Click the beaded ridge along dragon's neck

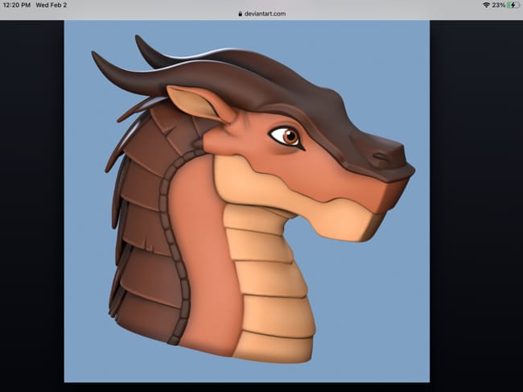(x=170, y=241)
